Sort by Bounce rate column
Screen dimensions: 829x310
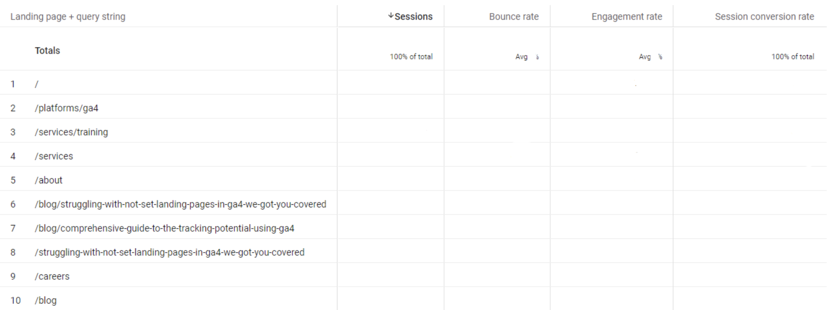point(514,16)
